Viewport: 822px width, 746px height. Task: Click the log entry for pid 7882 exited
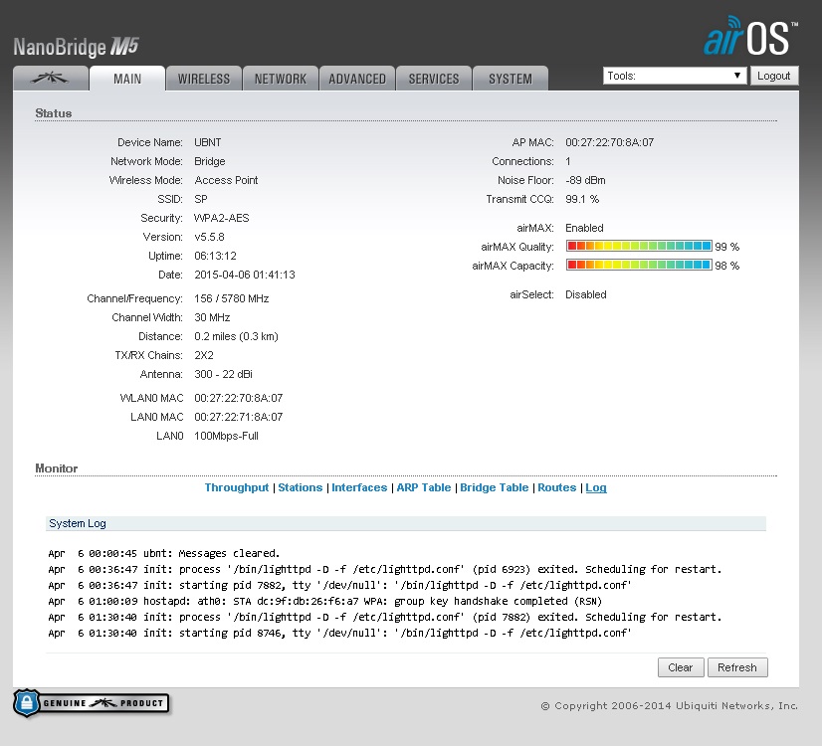385,617
